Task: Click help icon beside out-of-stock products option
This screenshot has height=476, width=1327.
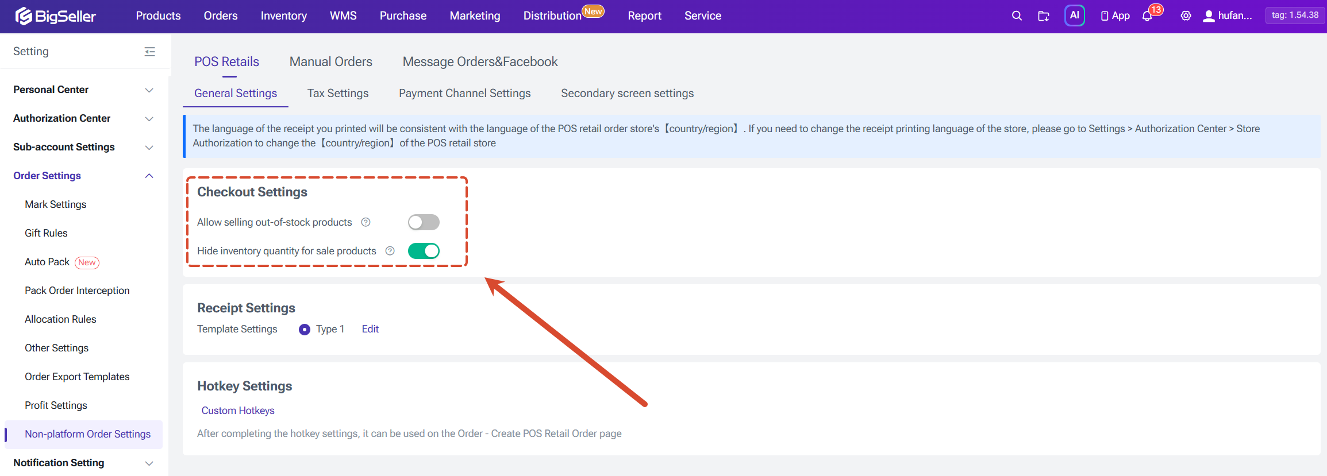Action: tap(366, 222)
